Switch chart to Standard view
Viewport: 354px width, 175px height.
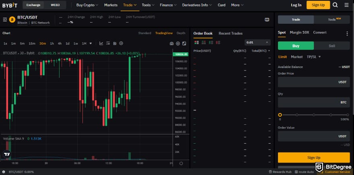click(x=144, y=33)
